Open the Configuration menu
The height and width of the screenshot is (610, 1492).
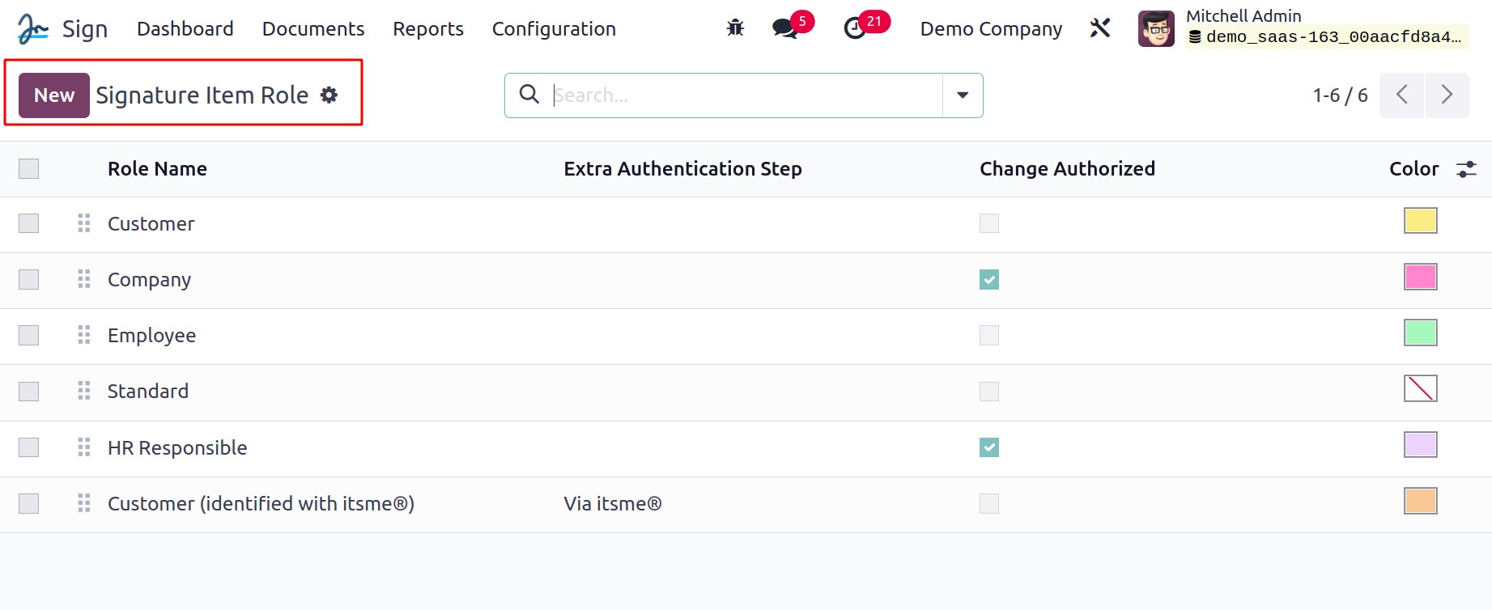click(x=554, y=29)
